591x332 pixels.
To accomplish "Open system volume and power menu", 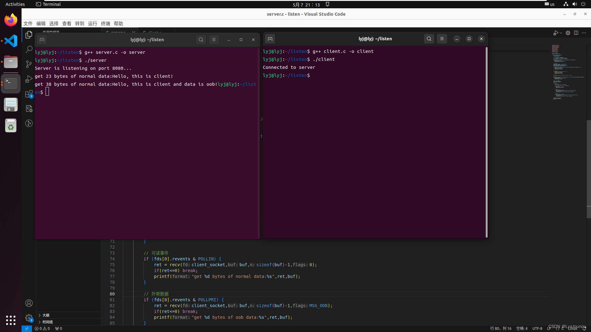I will pyautogui.click(x=574, y=4).
